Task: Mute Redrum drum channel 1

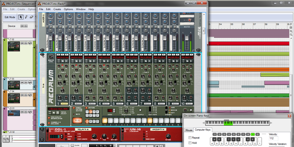Action: click(58, 54)
